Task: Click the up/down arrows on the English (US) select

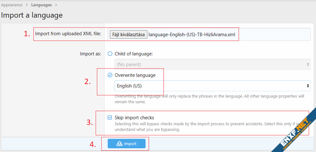Action: tap(308, 86)
